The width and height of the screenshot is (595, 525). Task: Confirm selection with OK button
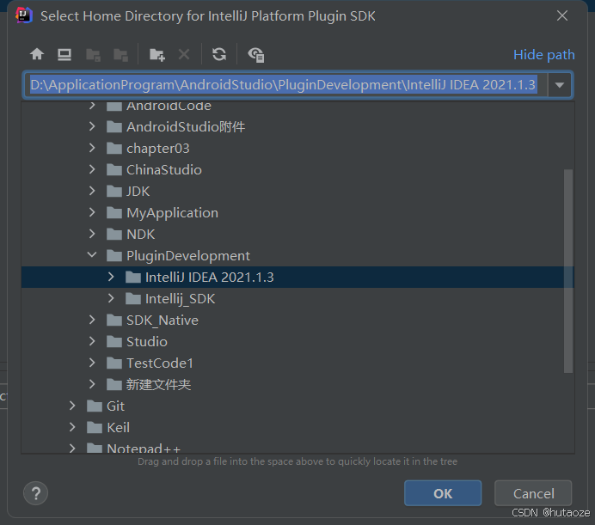tap(443, 493)
